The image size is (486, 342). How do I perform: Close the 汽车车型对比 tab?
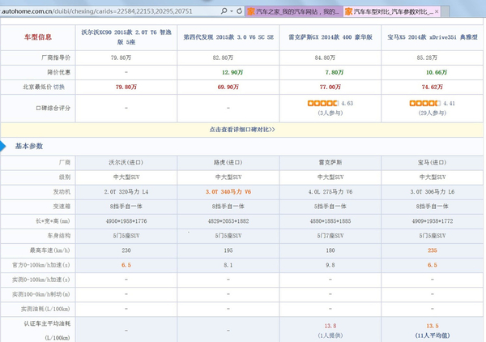pos(437,12)
